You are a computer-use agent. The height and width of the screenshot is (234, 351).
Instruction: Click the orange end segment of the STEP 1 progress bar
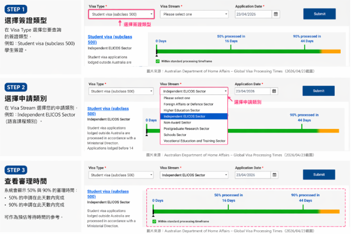coord(331,52)
